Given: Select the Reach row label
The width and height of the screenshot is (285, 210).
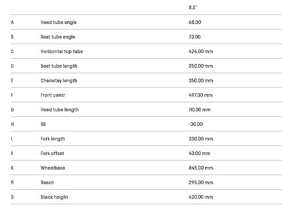Looking at the screenshot, I should click(47, 182).
